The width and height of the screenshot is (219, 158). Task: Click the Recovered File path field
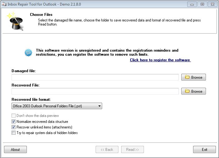95,91
